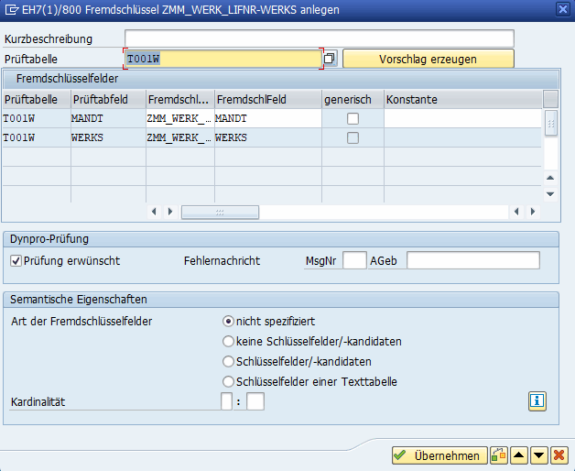
Task: Click the Konstante cell in WERKS row
Action: 462,137
